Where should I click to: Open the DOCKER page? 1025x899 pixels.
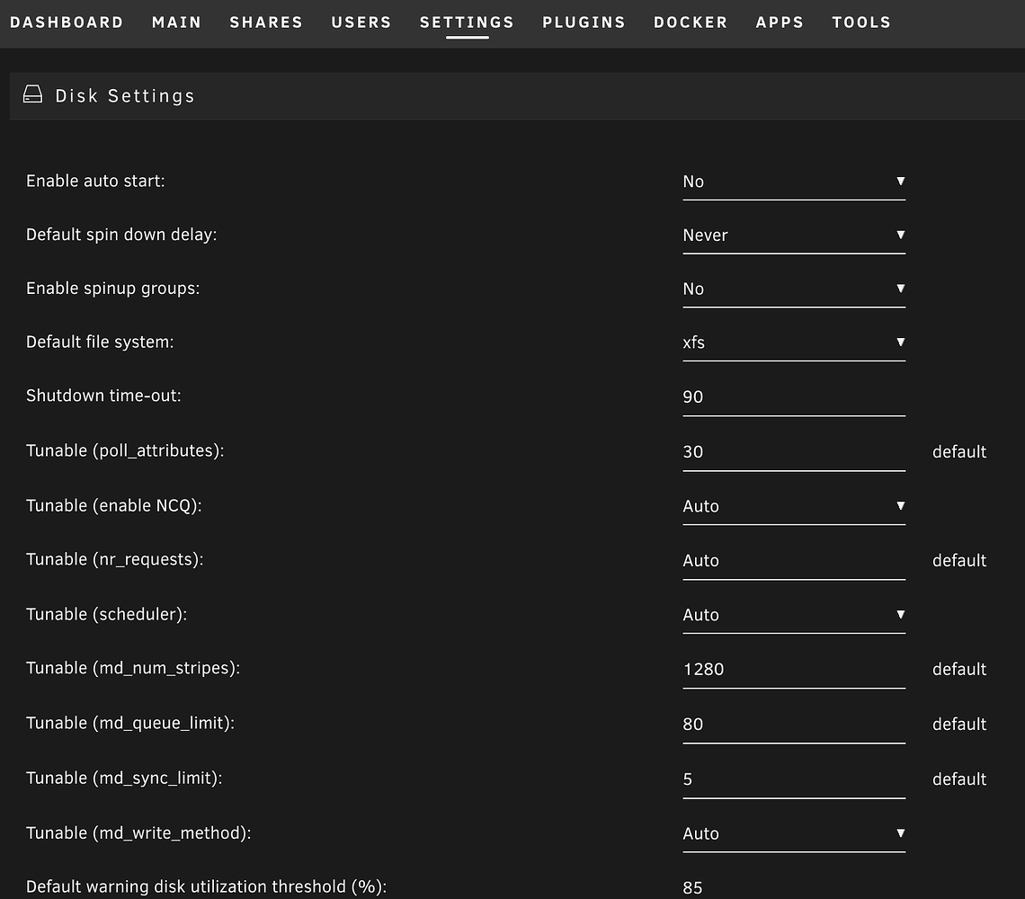[691, 22]
